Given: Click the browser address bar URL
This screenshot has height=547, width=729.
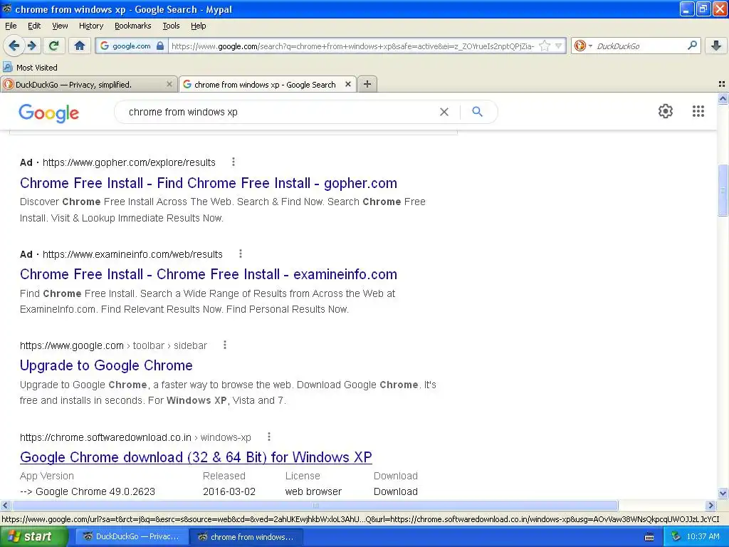Looking at the screenshot, I should coord(352,46).
